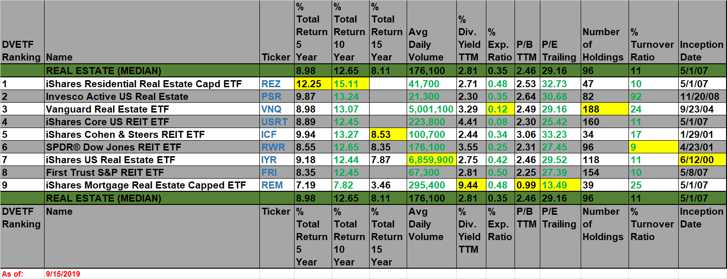Select the 9/15/2019 date cell
The height and width of the screenshot is (279, 727).
click(151, 273)
